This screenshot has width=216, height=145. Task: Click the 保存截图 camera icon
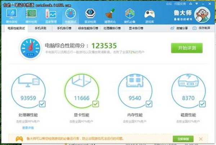(x=194, y=28)
